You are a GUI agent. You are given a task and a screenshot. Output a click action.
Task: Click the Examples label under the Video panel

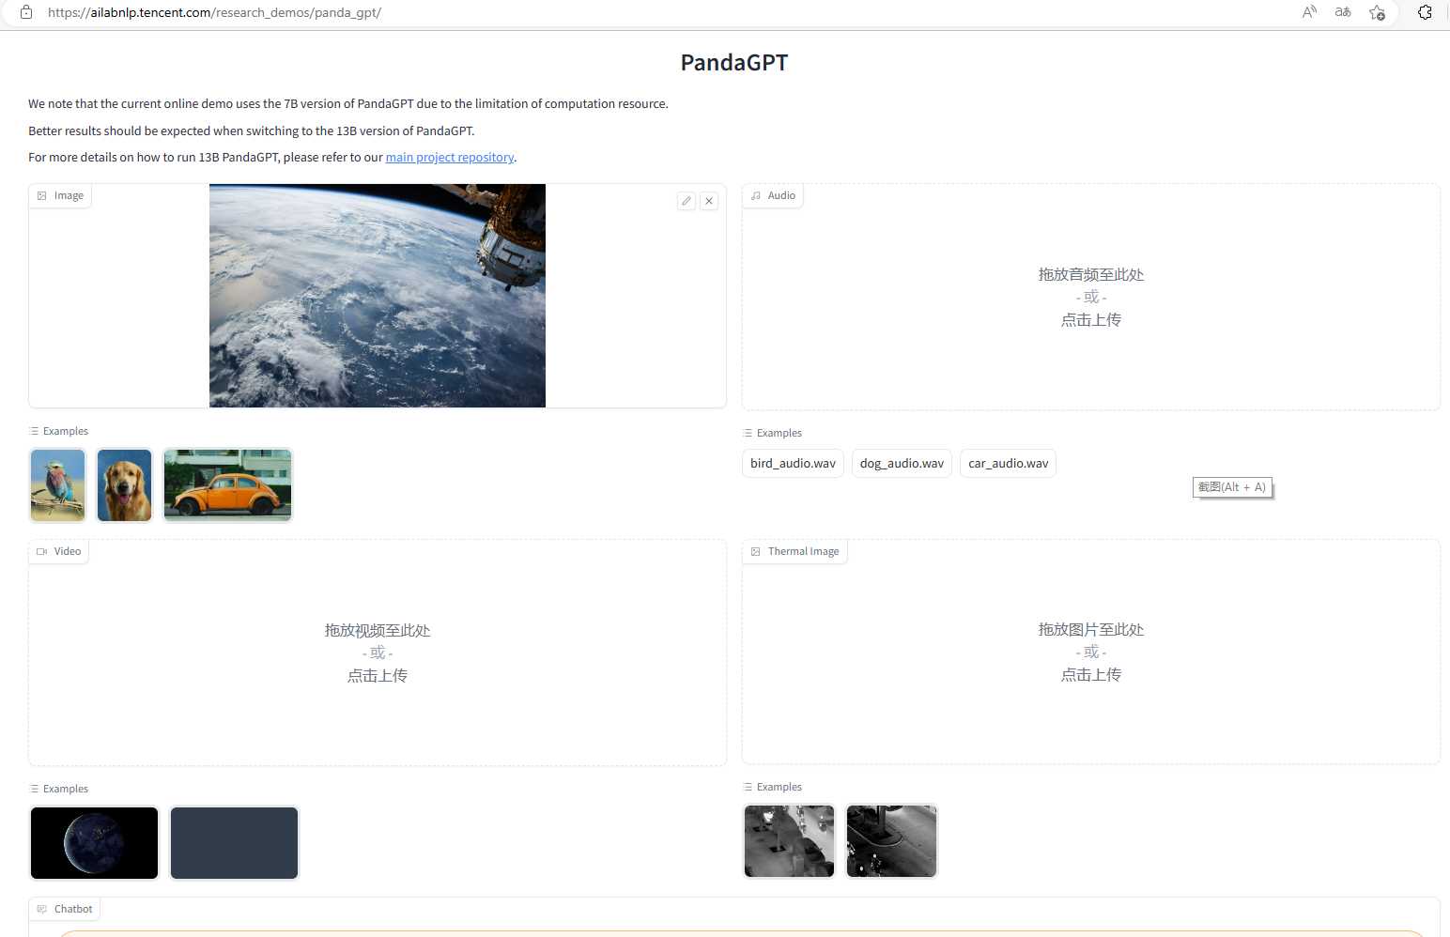click(59, 789)
